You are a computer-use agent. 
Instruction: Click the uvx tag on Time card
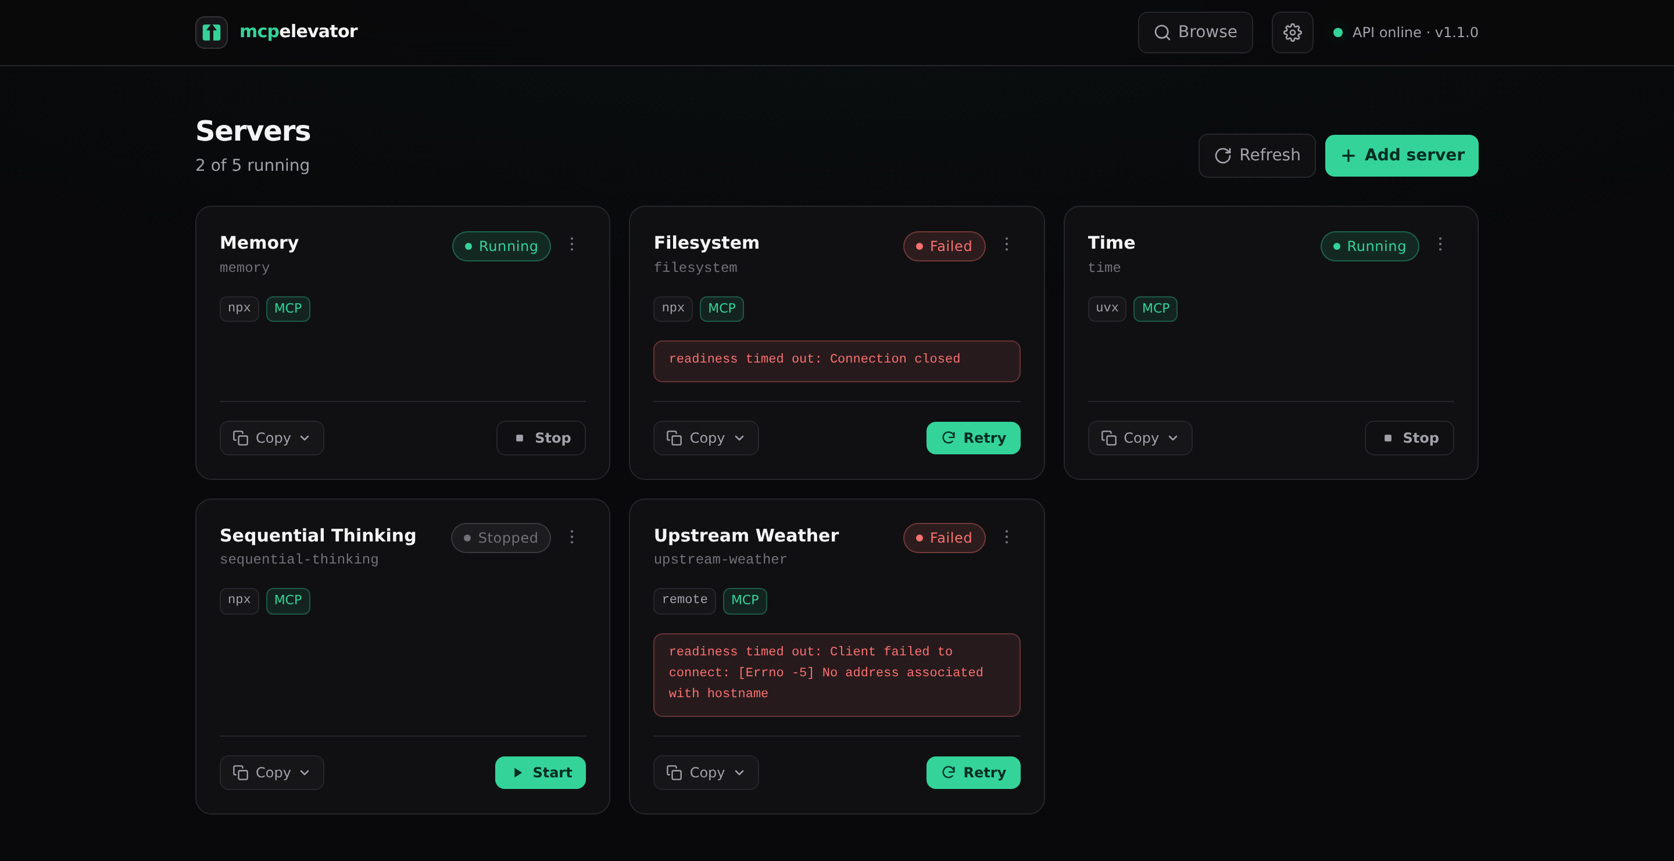click(x=1107, y=308)
